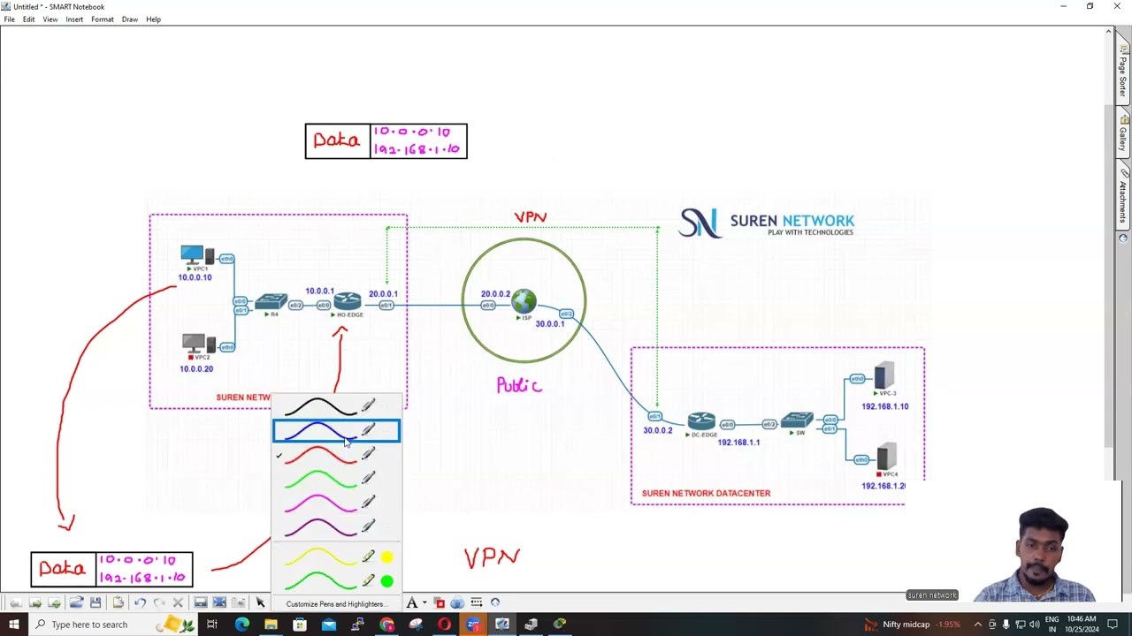Open the Text tool dropdown arrow

[424, 602]
